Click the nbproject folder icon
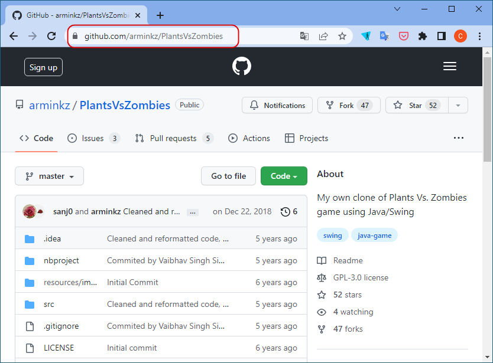Viewport: 493px width, 363px height. 30,261
